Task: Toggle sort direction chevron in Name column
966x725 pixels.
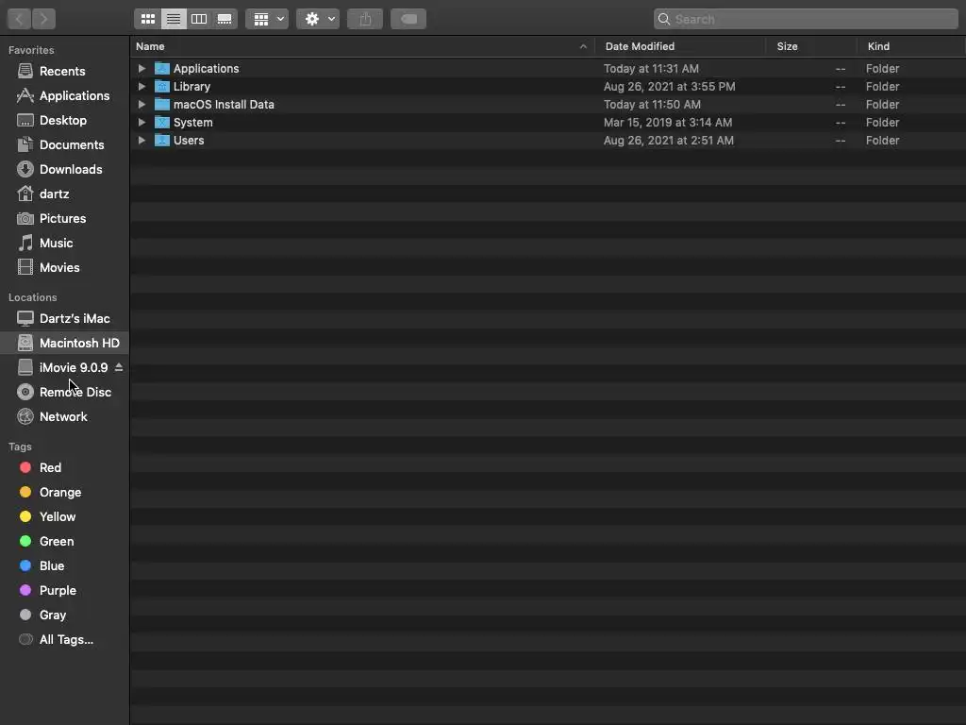Action: click(583, 46)
